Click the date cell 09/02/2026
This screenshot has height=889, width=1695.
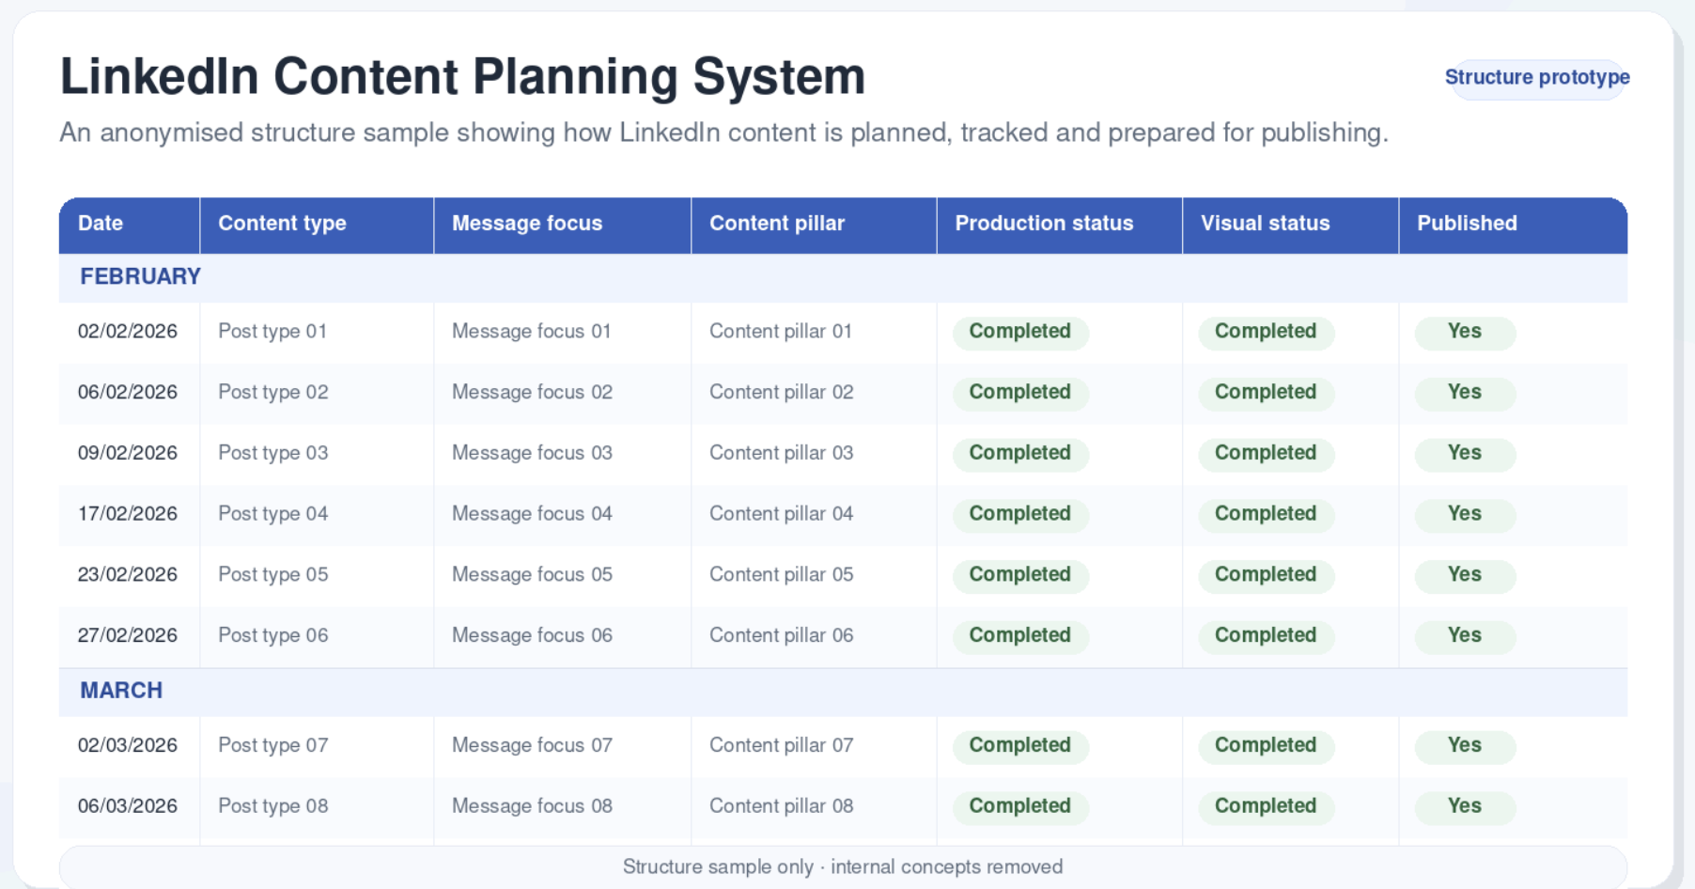point(128,453)
